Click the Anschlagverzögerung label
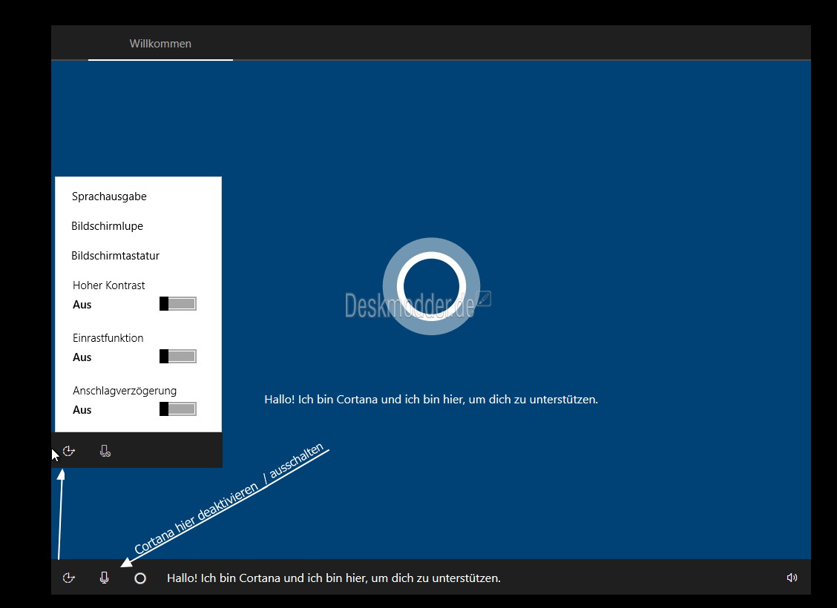The image size is (837, 608). coord(125,391)
